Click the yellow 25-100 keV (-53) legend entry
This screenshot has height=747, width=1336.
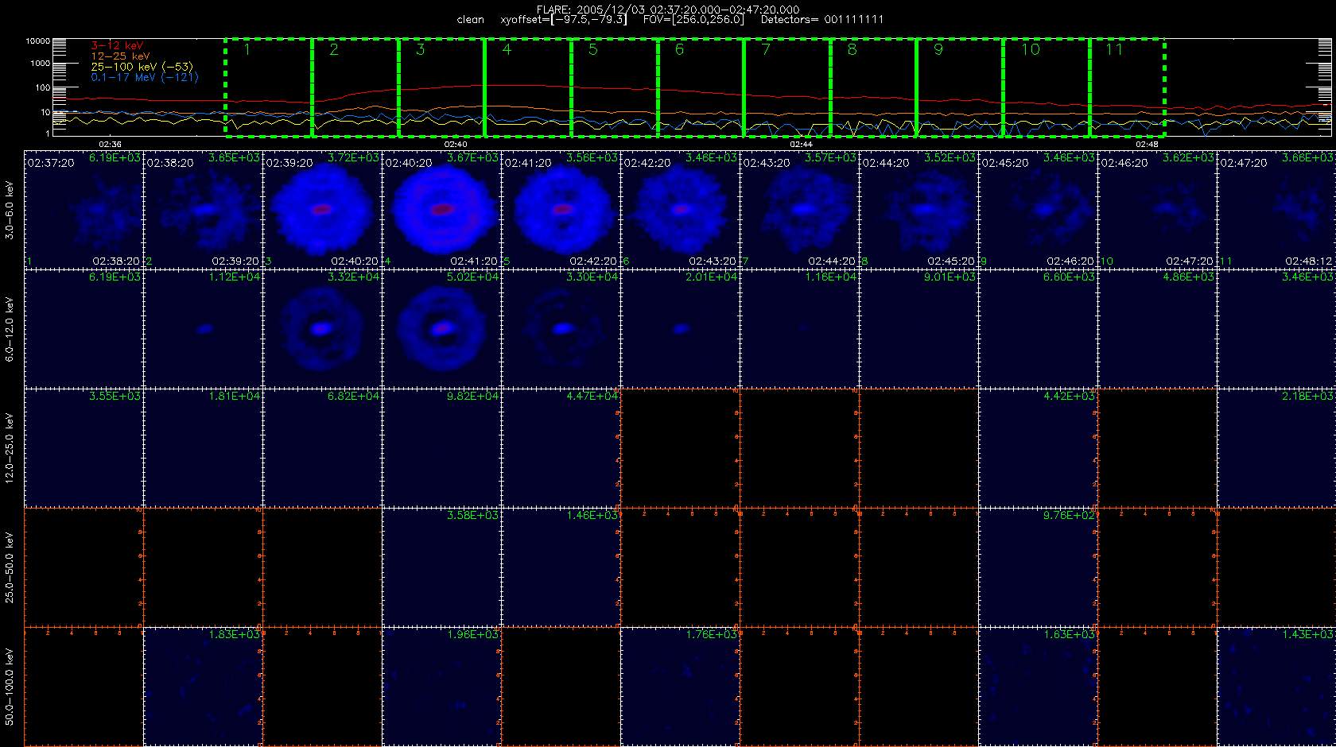(142, 67)
